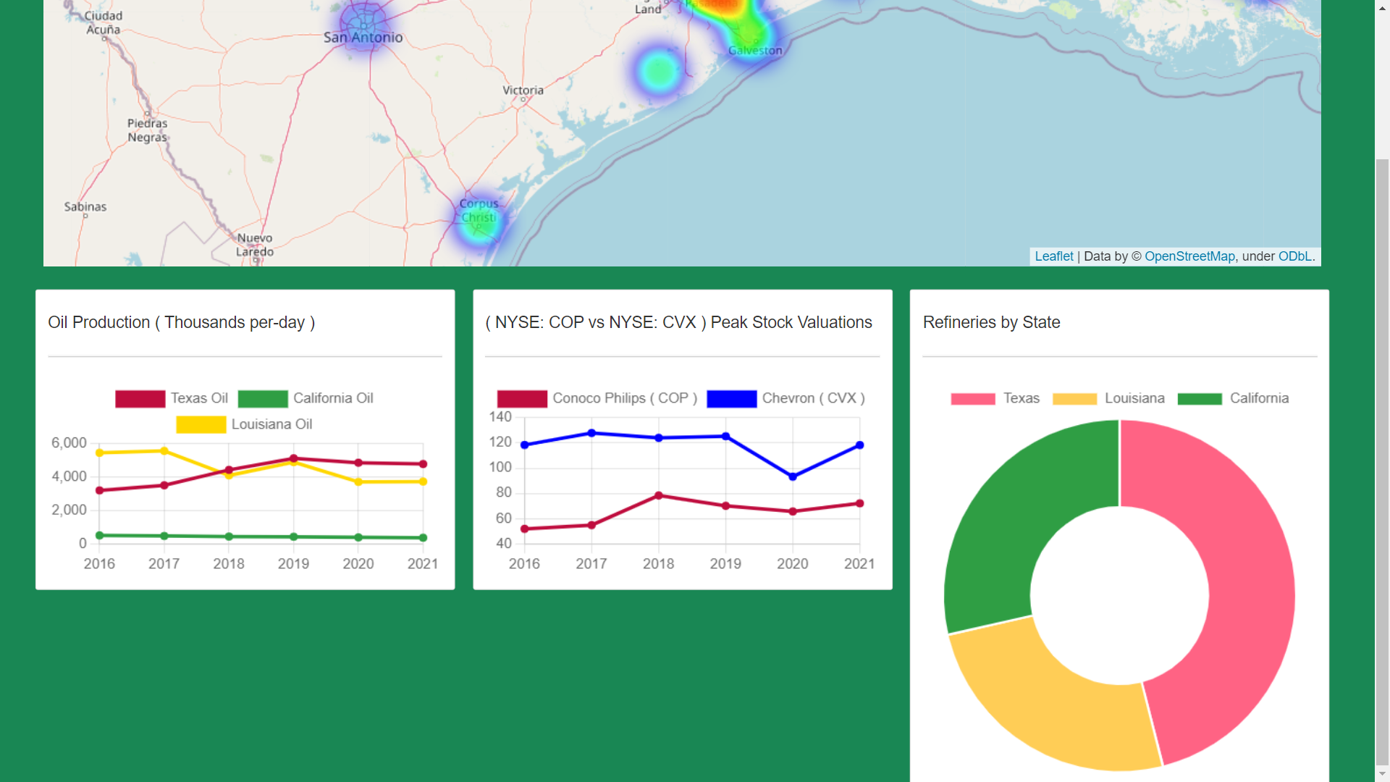Image resolution: width=1390 pixels, height=782 pixels.
Task: Open the OpenStreetMap link
Action: (x=1189, y=256)
